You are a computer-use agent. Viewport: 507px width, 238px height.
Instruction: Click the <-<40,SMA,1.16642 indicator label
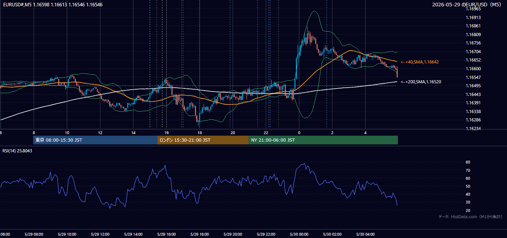tap(419, 62)
